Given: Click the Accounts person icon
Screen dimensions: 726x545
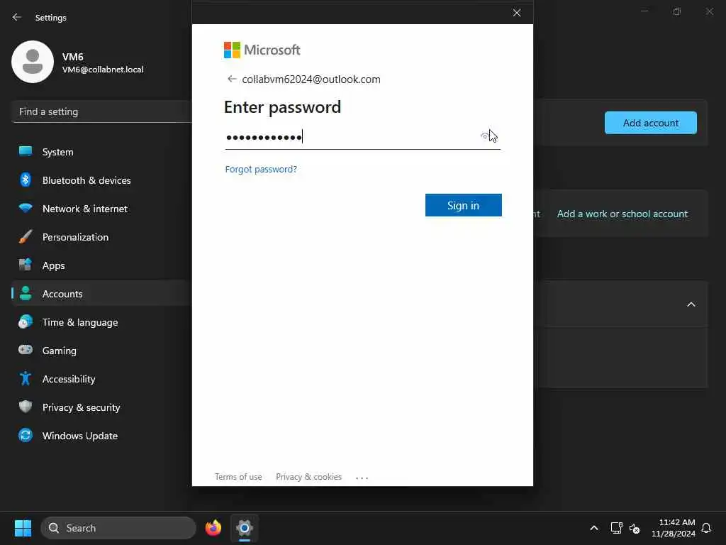Looking at the screenshot, I should click(x=26, y=293).
